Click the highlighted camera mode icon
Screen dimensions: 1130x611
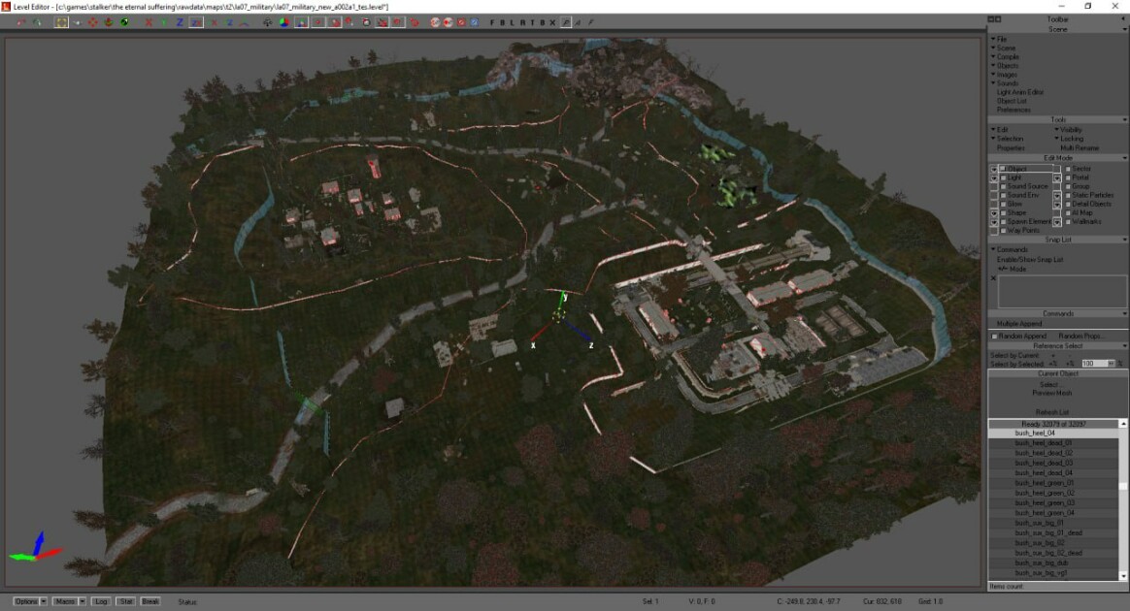coord(566,22)
